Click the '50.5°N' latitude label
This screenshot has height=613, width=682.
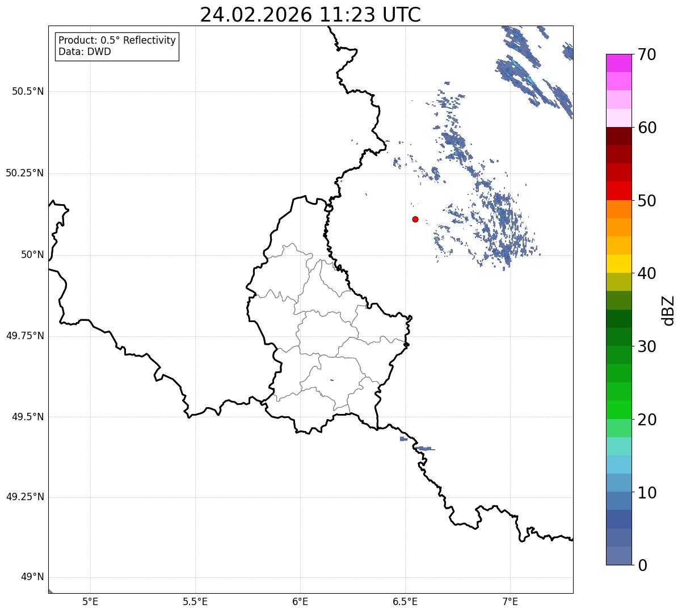tap(28, 91)
